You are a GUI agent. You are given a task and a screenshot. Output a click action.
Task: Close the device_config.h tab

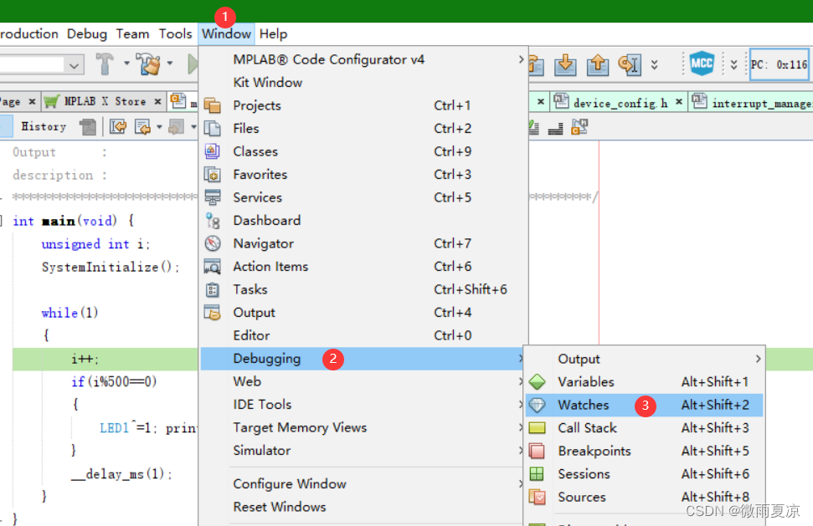(x=677, y=100)
